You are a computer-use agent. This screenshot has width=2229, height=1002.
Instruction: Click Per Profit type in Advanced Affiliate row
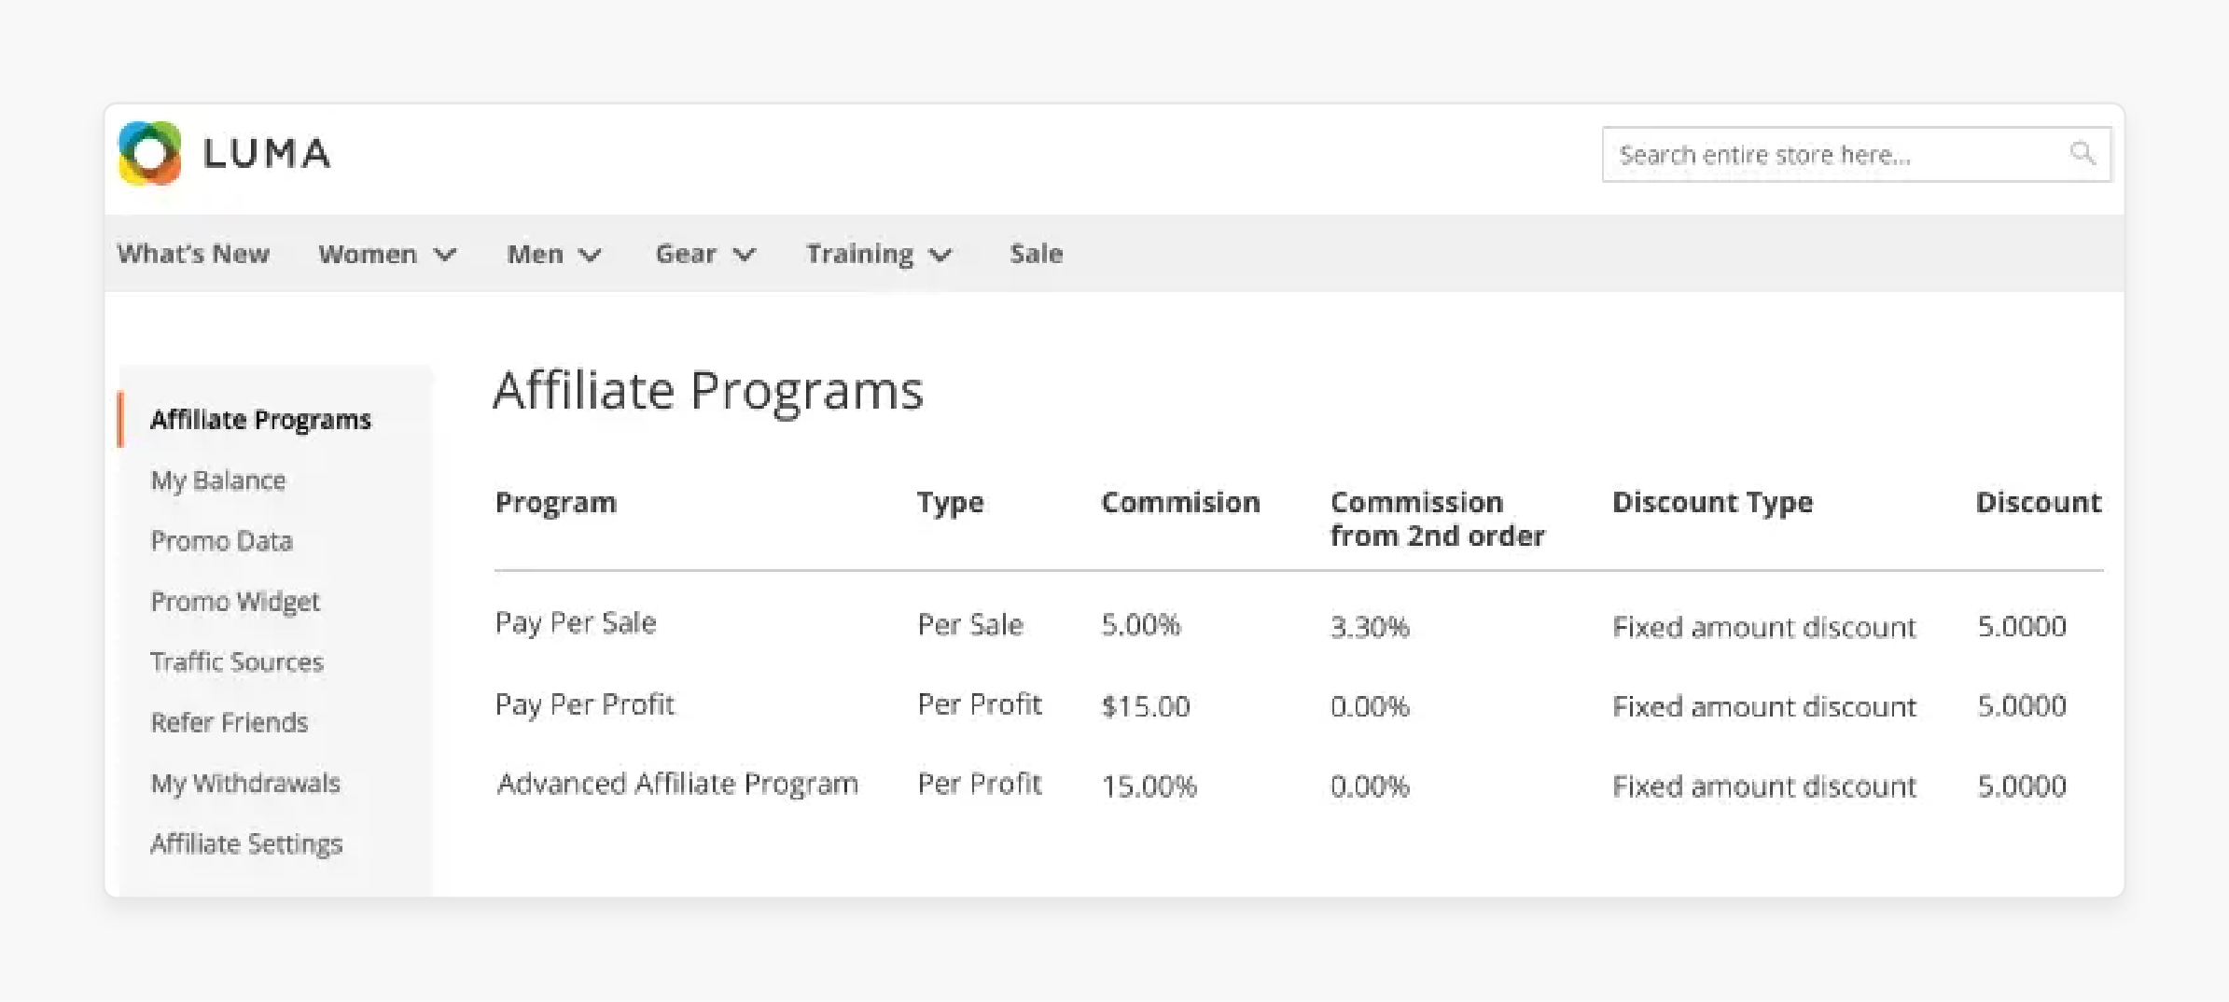(x=980, y=784)
